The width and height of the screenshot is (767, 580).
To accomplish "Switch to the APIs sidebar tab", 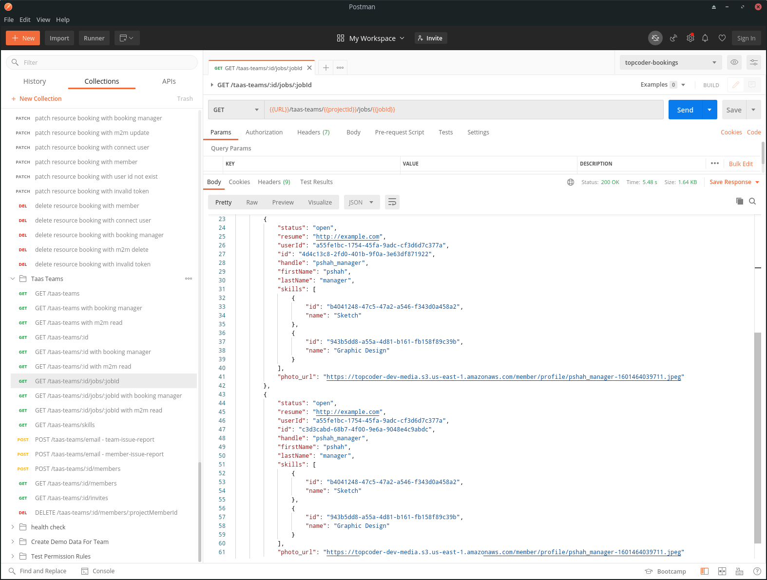I will click(x=169, y=81).
